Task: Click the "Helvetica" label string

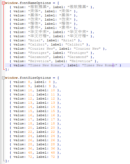Action: 81,61
